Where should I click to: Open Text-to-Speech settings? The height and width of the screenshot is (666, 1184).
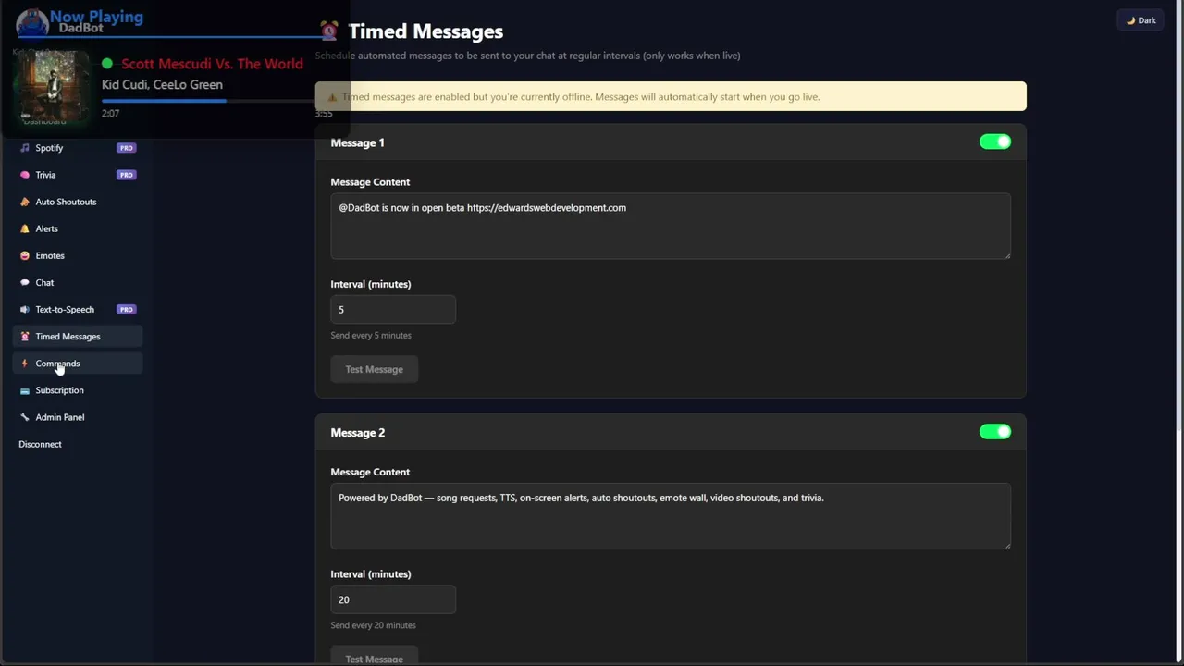[78, 309]
